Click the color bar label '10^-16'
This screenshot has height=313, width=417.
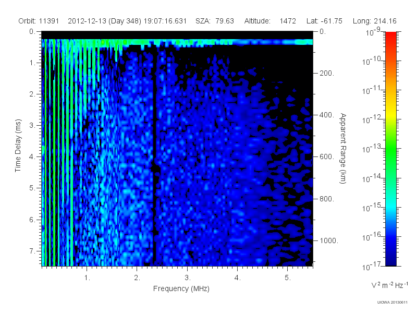[x=373, y=237]
